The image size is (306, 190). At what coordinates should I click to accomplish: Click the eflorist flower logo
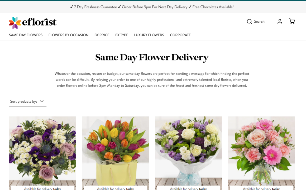(x=15, y=23)
